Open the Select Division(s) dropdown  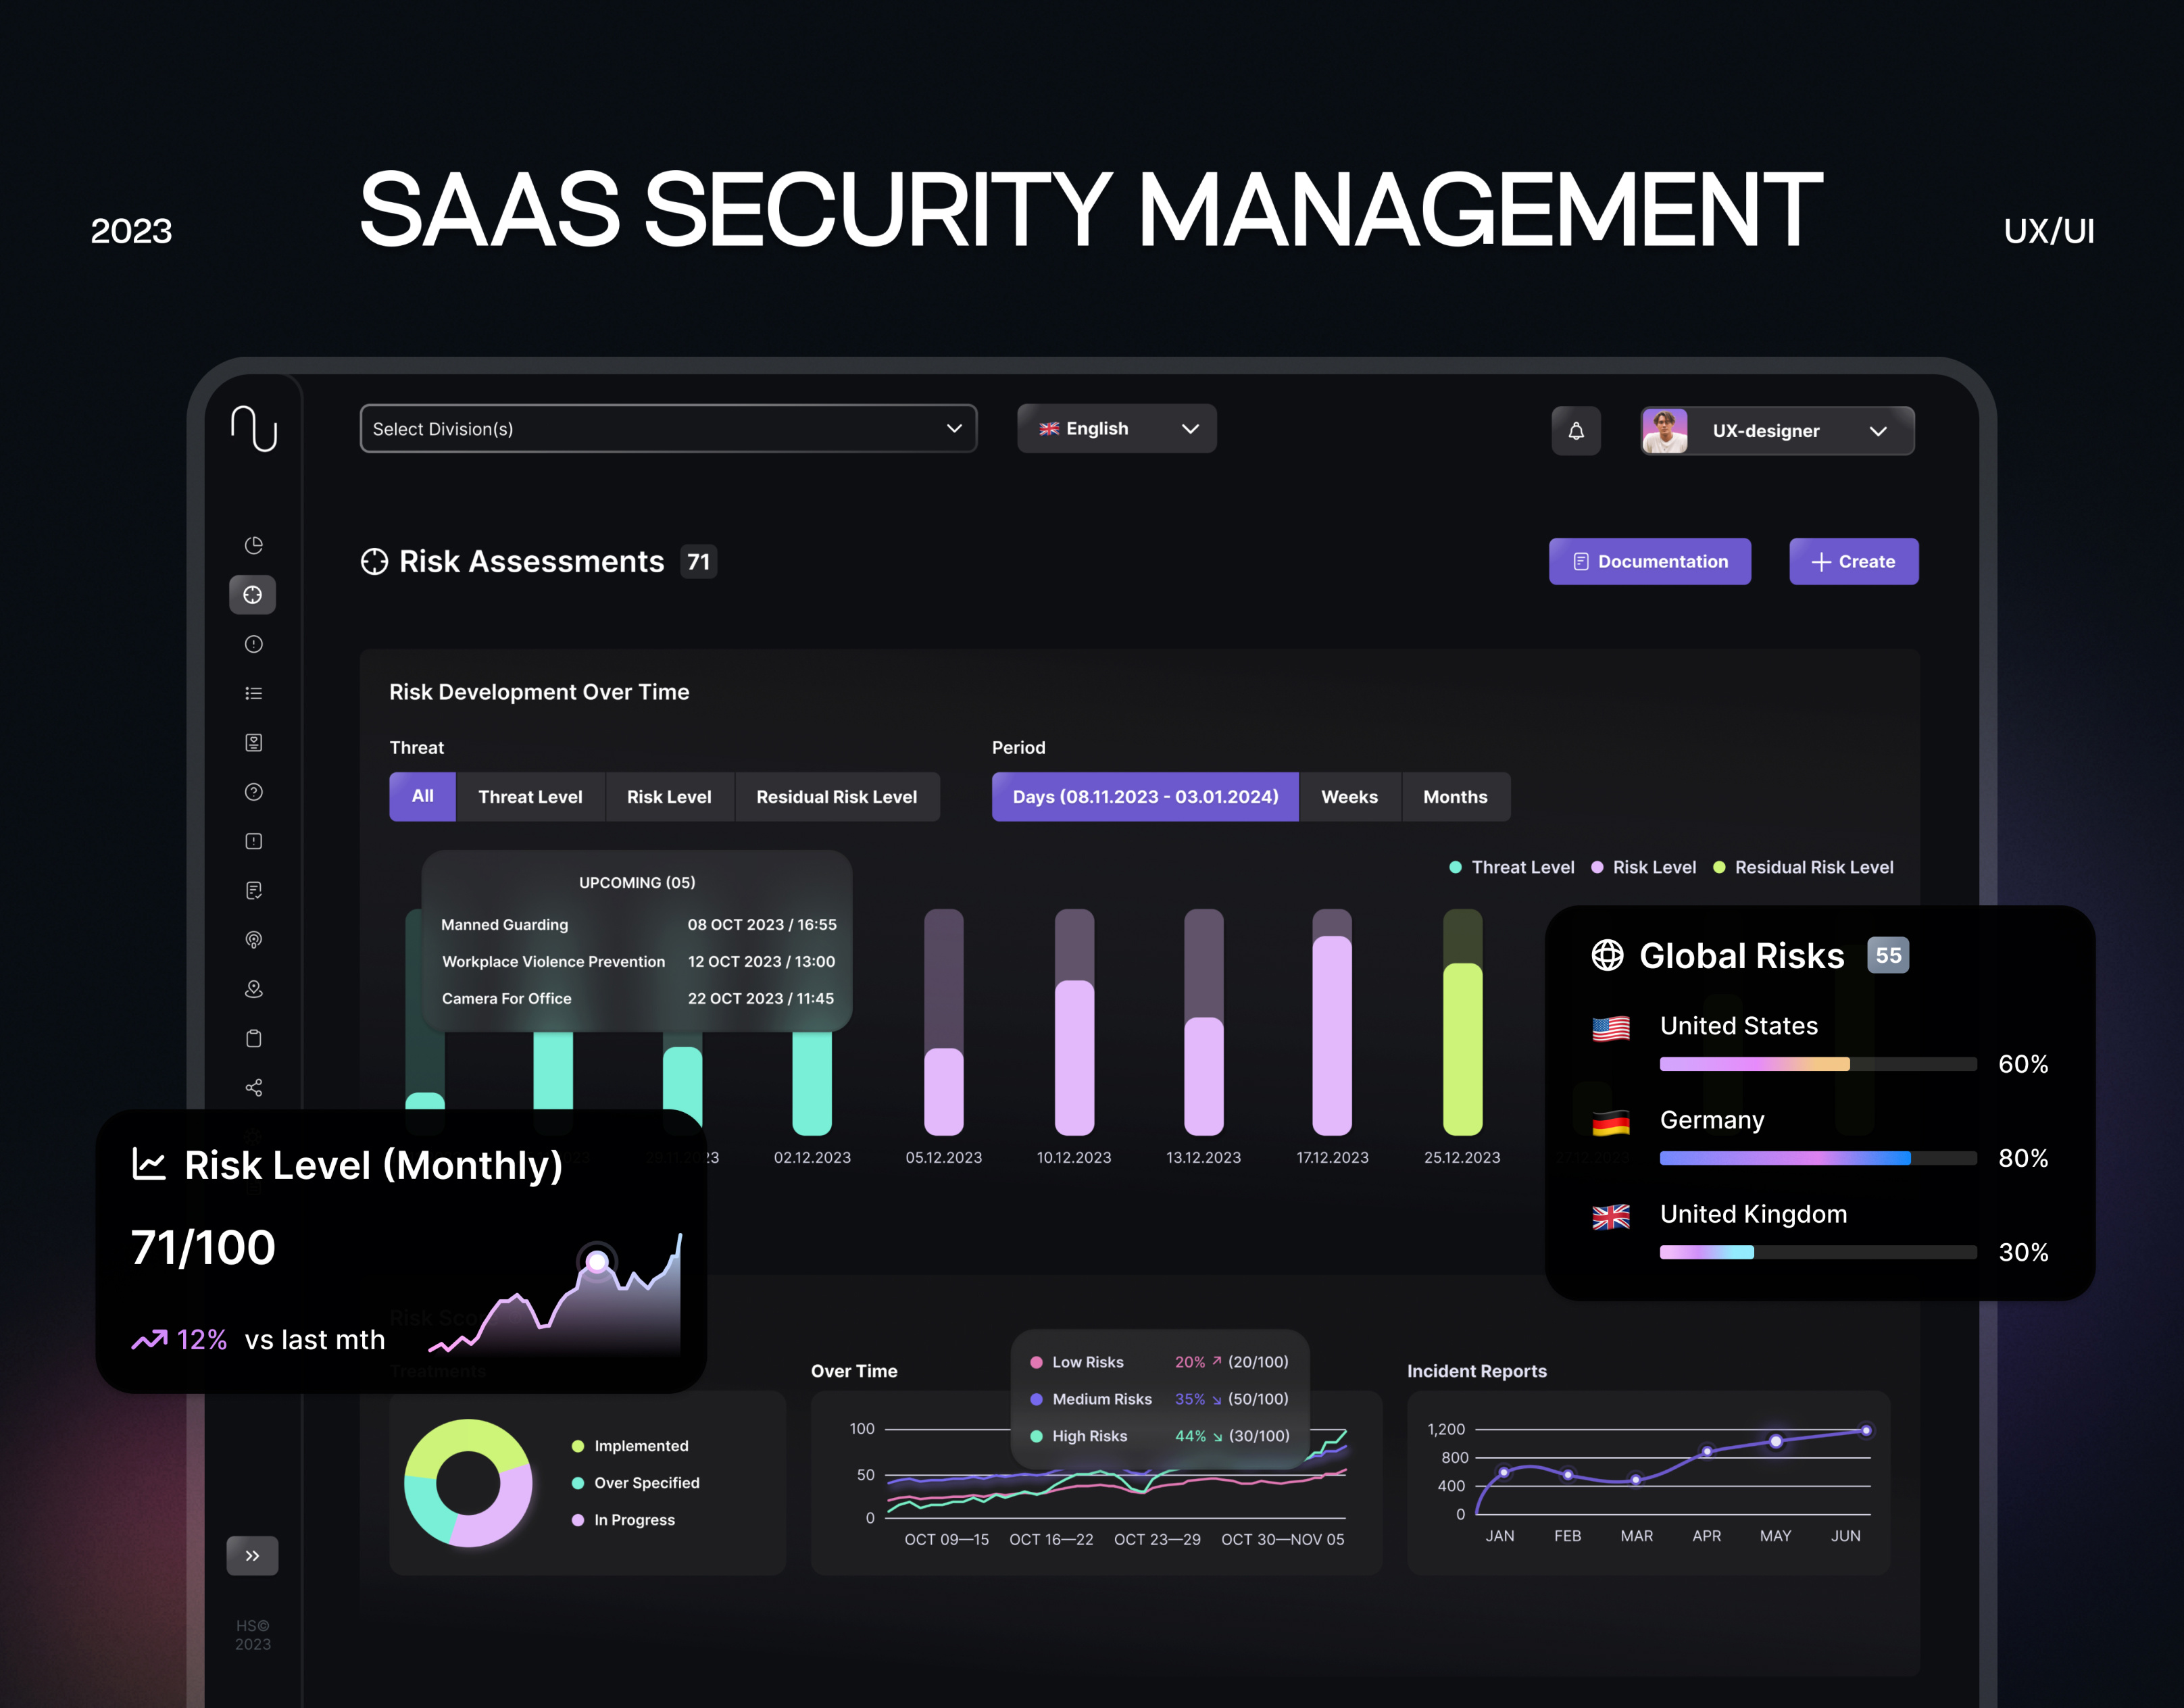(x=668, y=428)
